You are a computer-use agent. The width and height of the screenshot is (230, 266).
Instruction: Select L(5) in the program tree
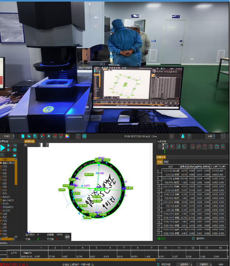point(5,183)
